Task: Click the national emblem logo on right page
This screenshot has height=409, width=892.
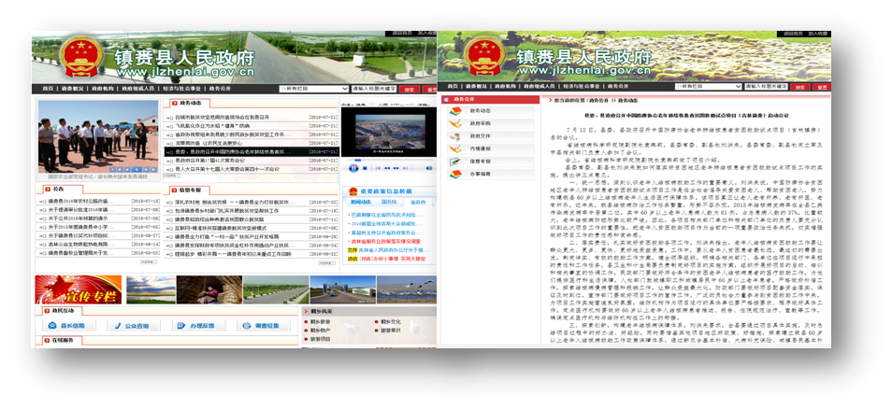Action: click(x=484, y=56)
